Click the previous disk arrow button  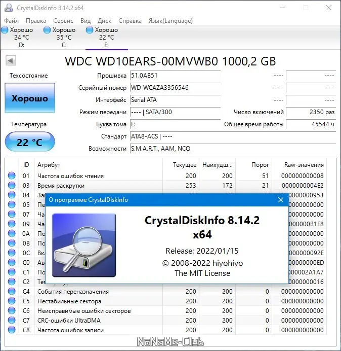pos(11,60)
